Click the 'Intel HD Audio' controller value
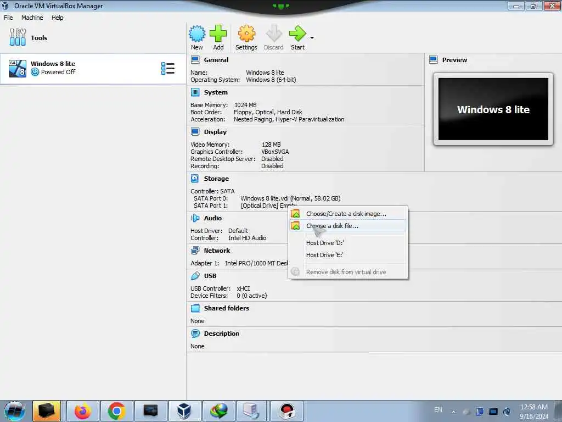Screen dimensions: 562x422 coord(248,238)
